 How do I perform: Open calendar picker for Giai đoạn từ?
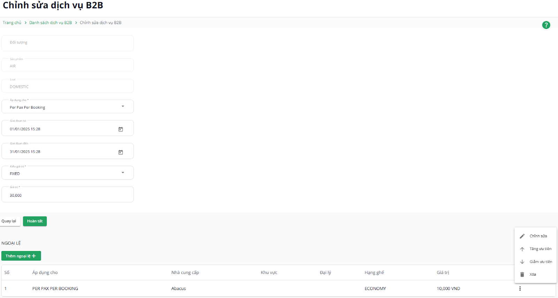pos(121,130)
